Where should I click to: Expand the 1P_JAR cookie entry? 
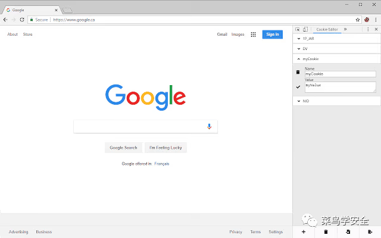[337, 39]
